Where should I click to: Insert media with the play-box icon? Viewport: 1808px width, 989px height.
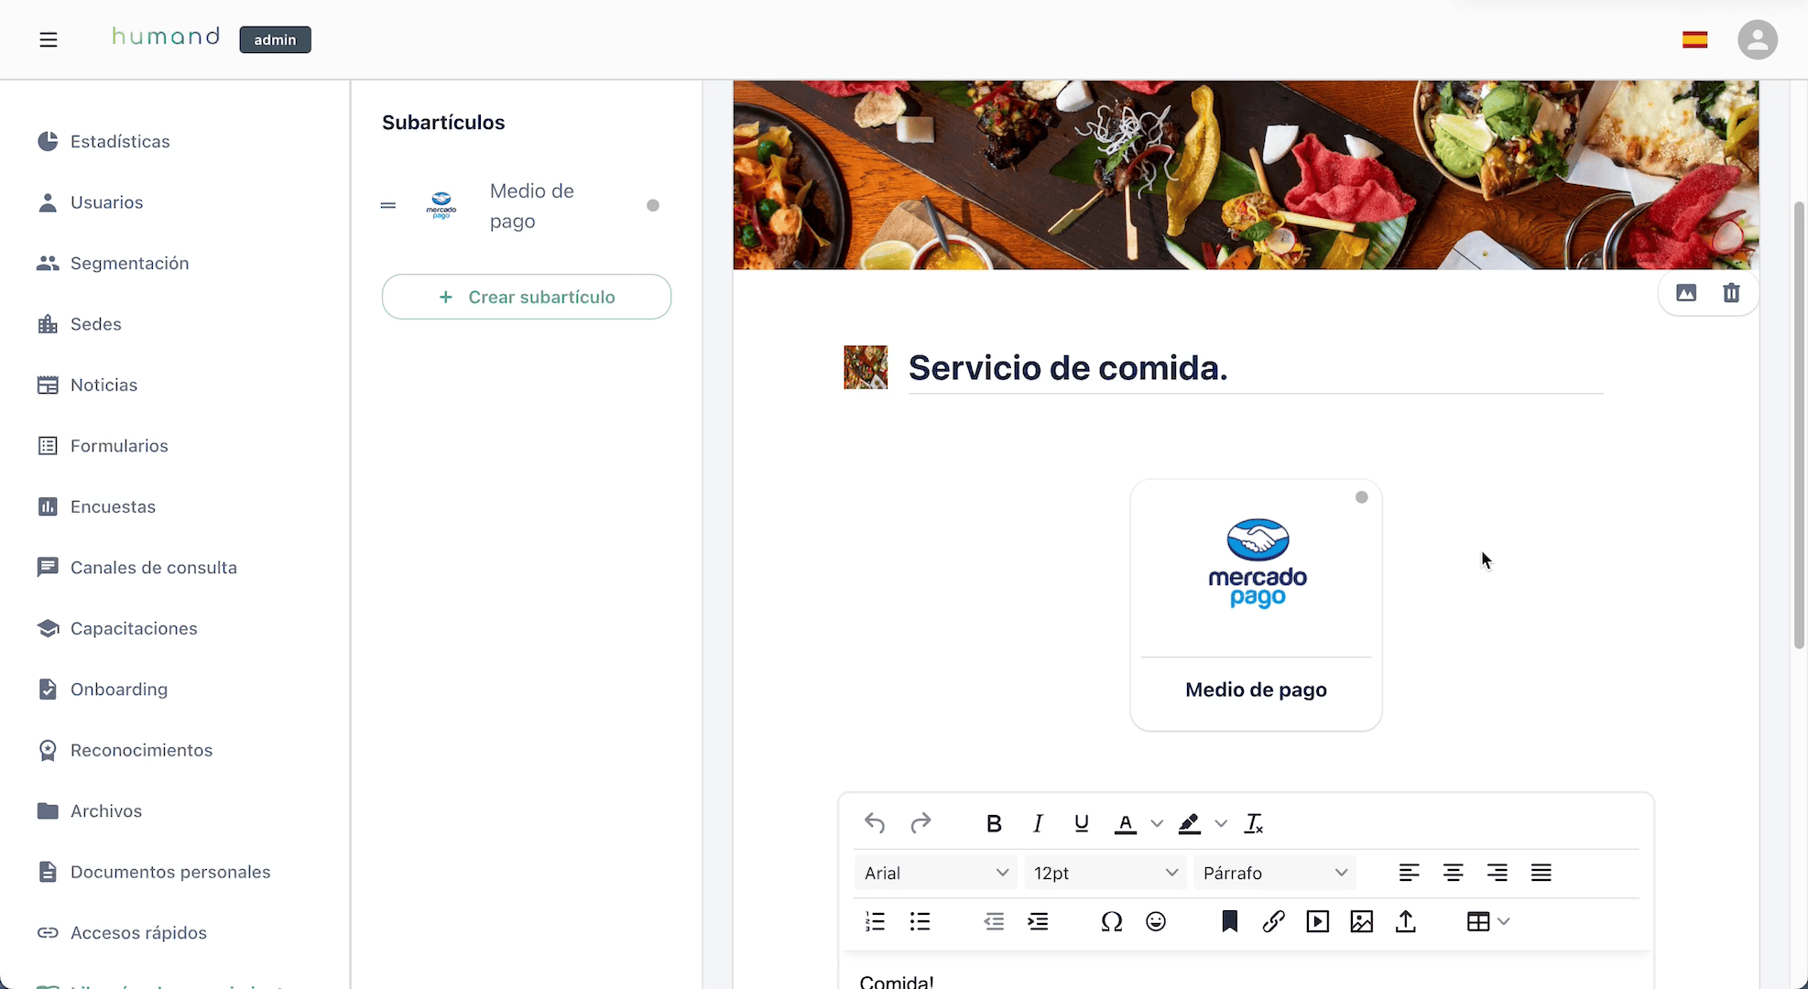[x=1317, y=921]
